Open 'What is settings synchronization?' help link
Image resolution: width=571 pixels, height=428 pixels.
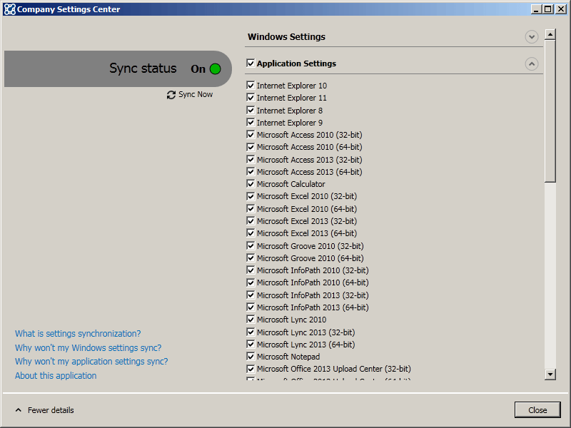(x=78, y=334)
